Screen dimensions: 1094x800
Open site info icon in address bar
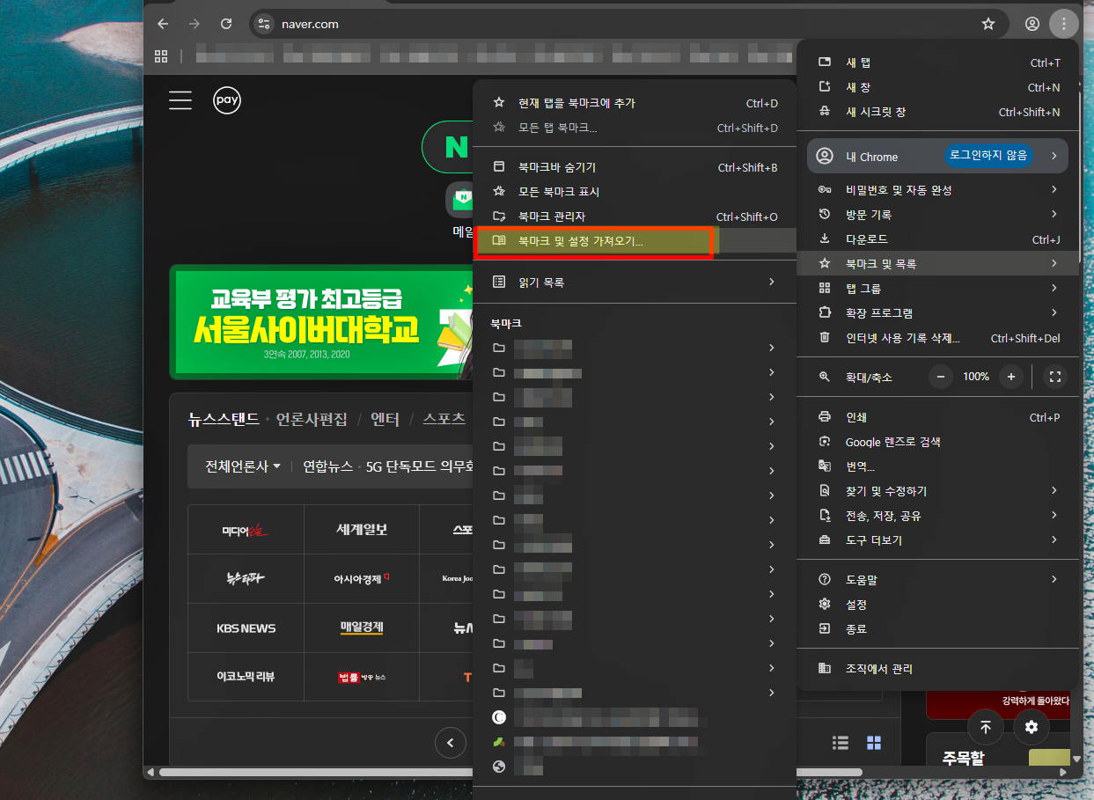[x=264, y=24]
